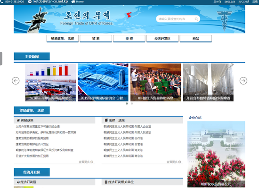Screen dimensions: 259x188
Task: Open 朝鲜民主主义人民共和国 商会法 link
Action: 123,156
